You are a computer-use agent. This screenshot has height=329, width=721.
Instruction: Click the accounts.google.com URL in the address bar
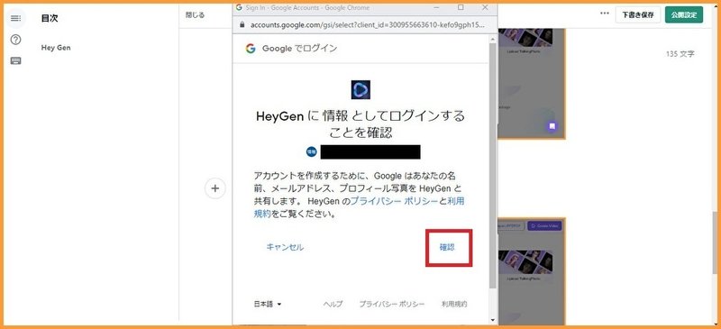coord(367,24)
